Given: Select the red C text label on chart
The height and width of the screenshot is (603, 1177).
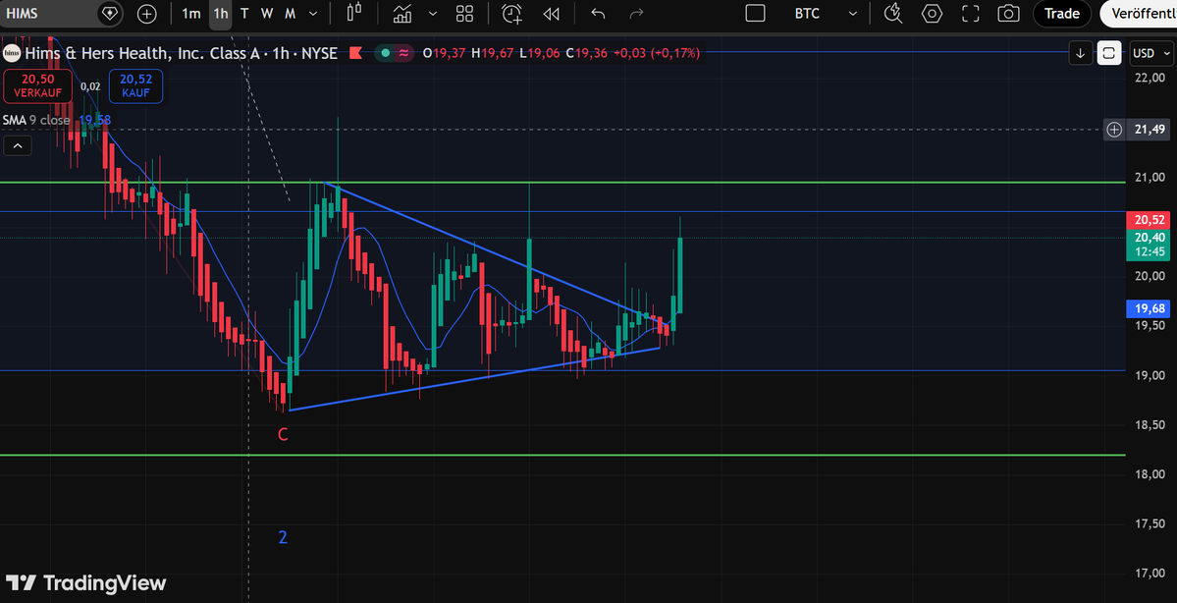Looking at the screenshot, I should click(x=283, y=434).
